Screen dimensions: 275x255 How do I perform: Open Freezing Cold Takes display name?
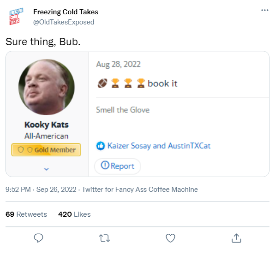coord(66,12)
